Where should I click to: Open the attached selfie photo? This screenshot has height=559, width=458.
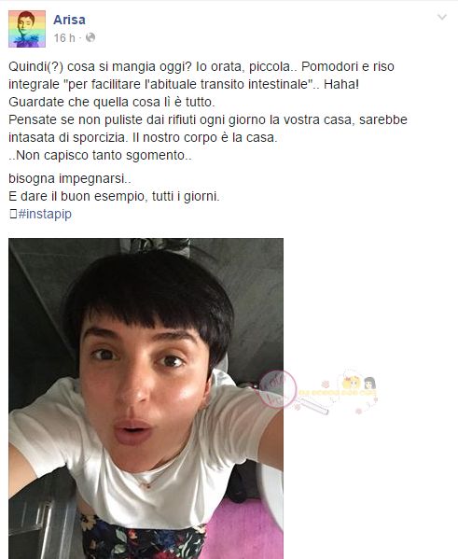146,398
